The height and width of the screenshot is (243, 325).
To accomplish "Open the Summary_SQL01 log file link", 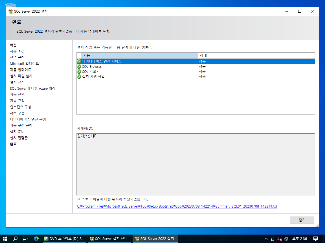I will coord(177,206).
